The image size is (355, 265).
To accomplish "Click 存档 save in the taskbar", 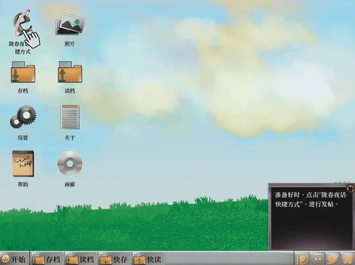I will tap(47, 259).
